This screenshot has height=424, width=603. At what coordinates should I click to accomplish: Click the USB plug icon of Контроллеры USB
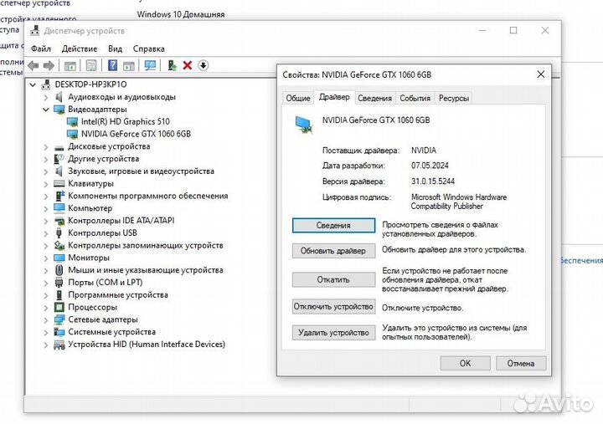click(59, 232)
